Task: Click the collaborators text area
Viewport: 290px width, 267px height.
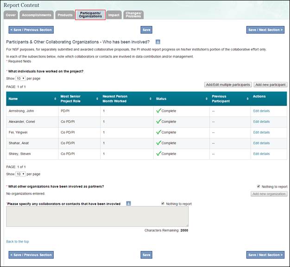Action: point(97,216)
